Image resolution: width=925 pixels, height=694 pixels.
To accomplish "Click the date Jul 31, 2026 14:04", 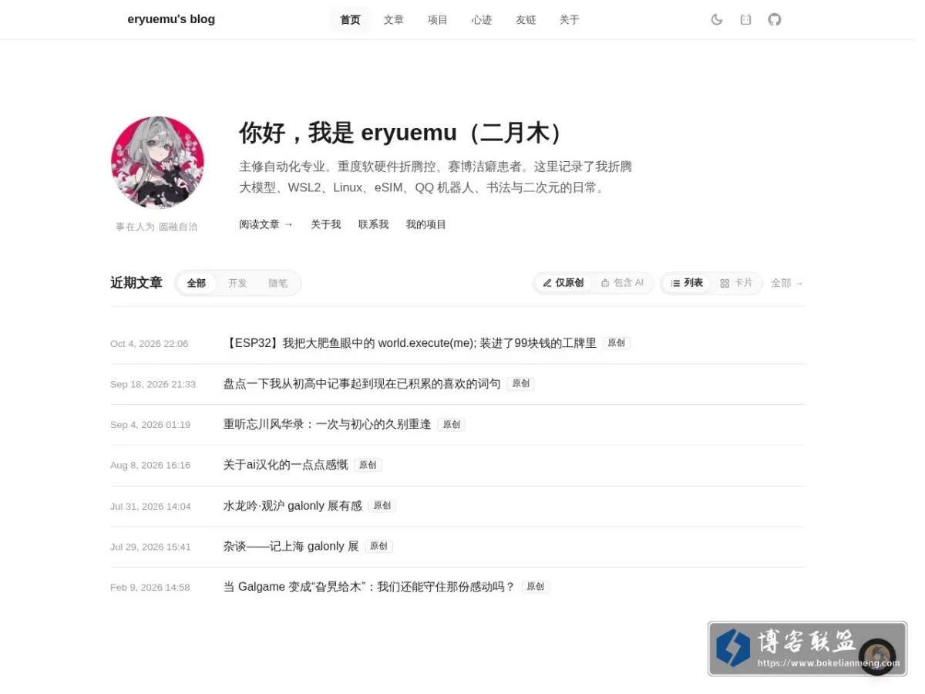I will click(x=150, y=507).
